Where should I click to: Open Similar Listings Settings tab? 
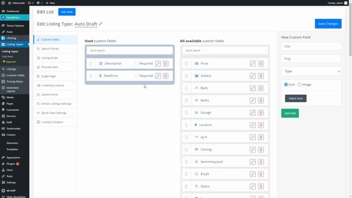click(x=56, y=104)
